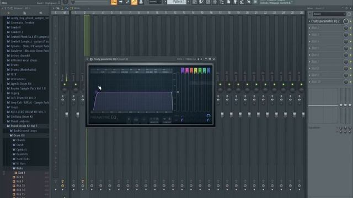Image resolution: width=353 pixels, height=198 pixels.
Task: Open Cowbell 2 folder in browser
Action: click(17, 32)
